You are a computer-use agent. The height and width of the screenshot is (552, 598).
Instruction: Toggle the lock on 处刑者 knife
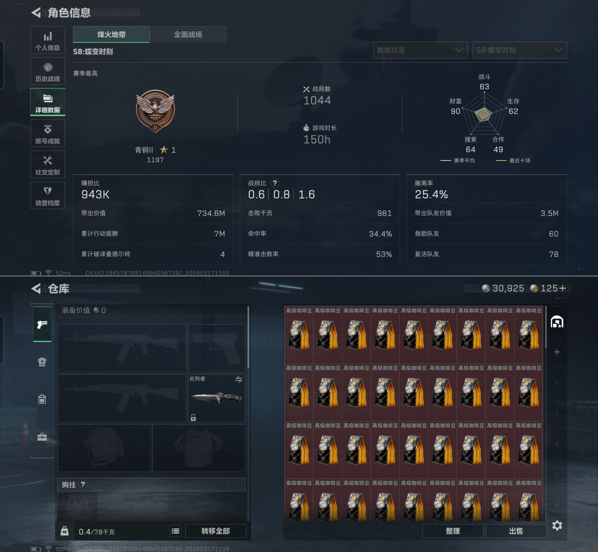pyautogui.click(x=193, y=417)
